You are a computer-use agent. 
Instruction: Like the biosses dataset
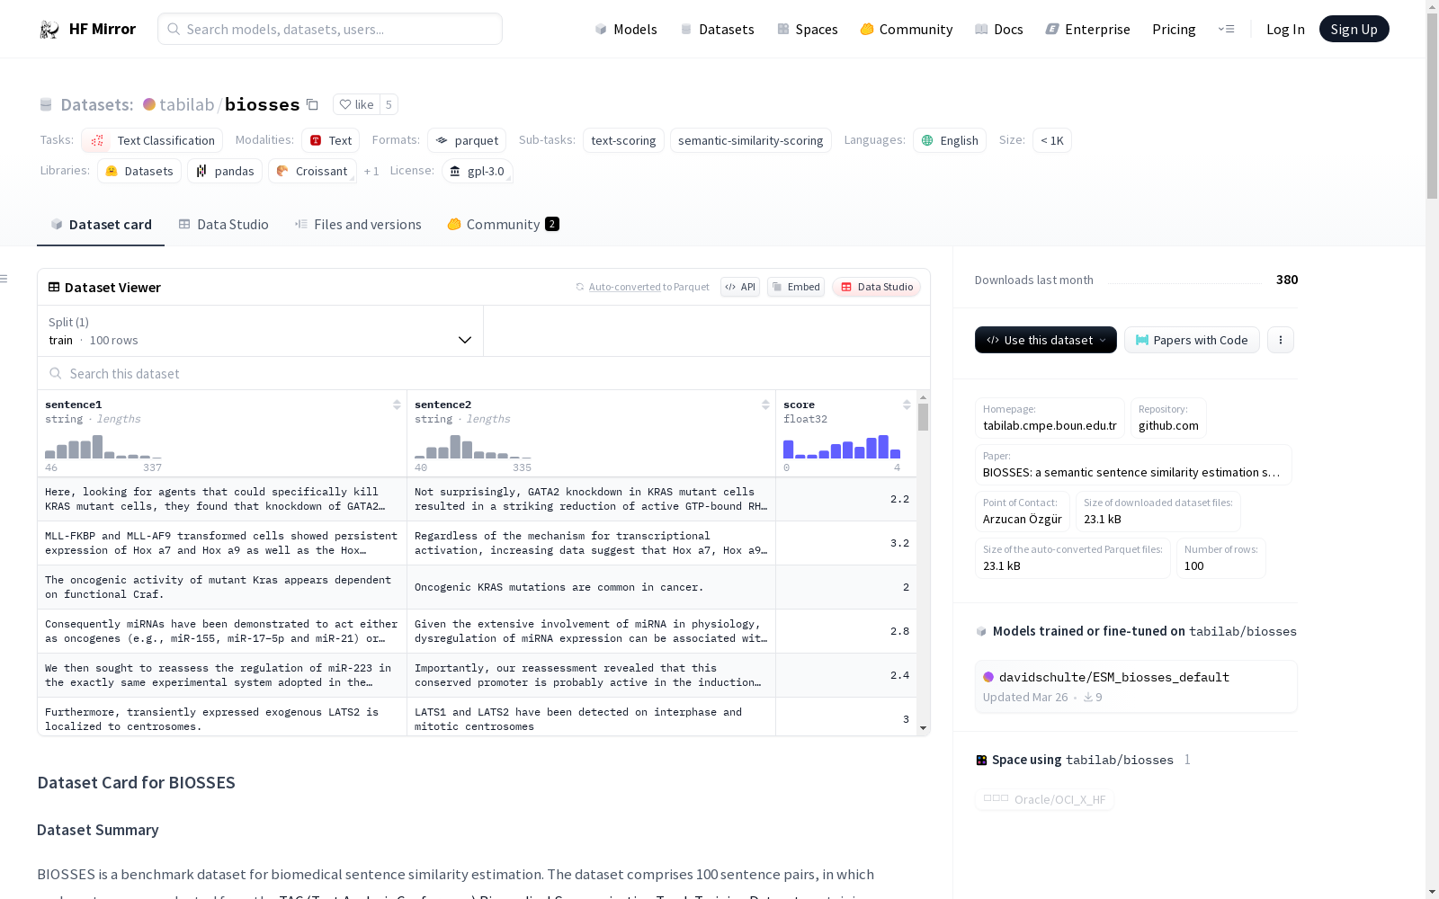point(357,104)
